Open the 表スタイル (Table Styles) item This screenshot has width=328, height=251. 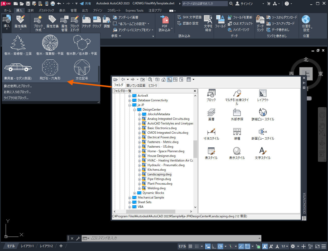click(211, 153)
